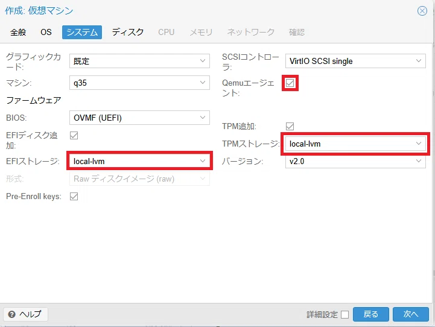435x327 pixels.
Task: Click the TPMストレージ local-lvm field
Action: click(355, 144)
